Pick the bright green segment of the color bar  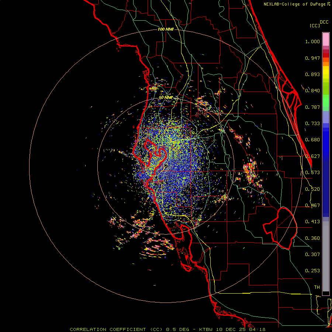tap(326, 101)
